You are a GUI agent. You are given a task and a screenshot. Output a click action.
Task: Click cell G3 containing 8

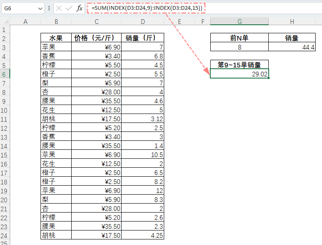coord(239,47)
